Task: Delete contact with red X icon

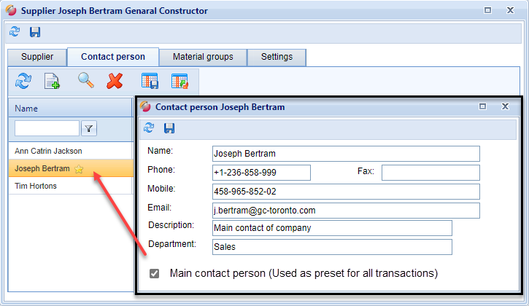Action: tap(115, 81)
